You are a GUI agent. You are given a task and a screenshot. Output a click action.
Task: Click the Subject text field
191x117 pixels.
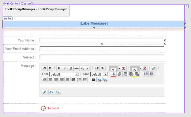tap(102, 57)
